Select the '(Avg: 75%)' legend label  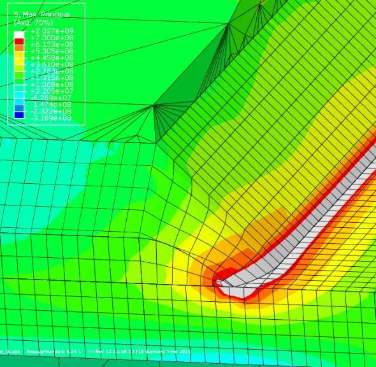pyautogui.click(x=34, y=23)
